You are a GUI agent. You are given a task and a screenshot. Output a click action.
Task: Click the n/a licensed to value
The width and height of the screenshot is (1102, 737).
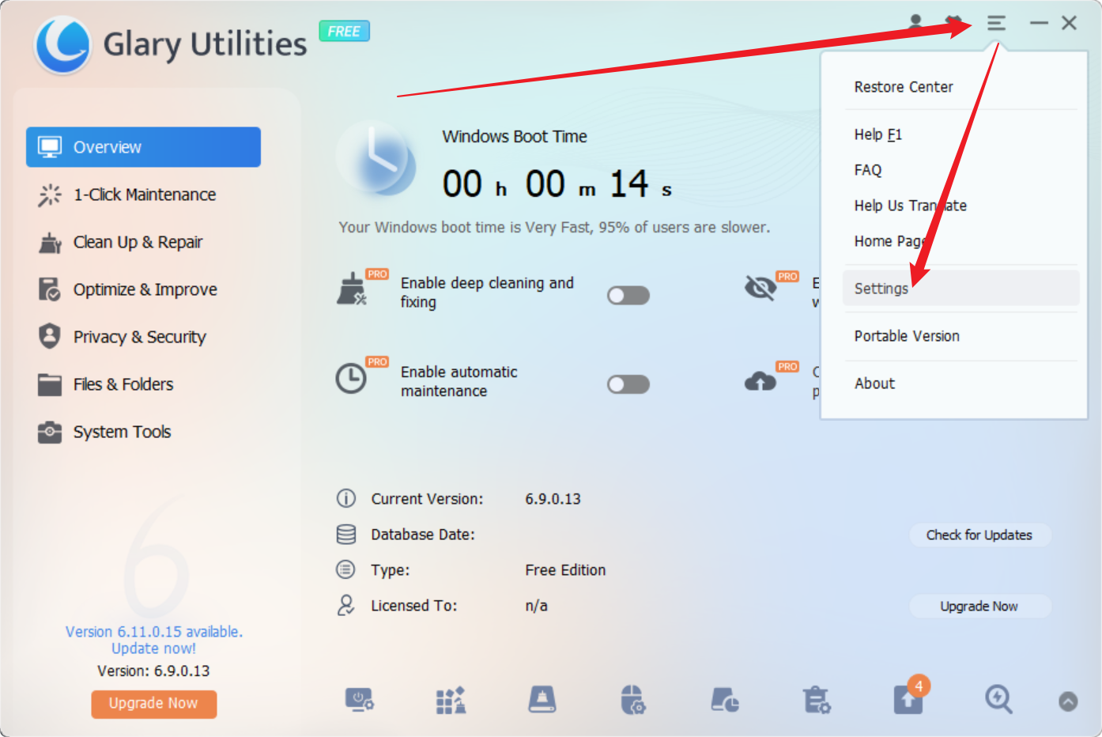point(536,606)
